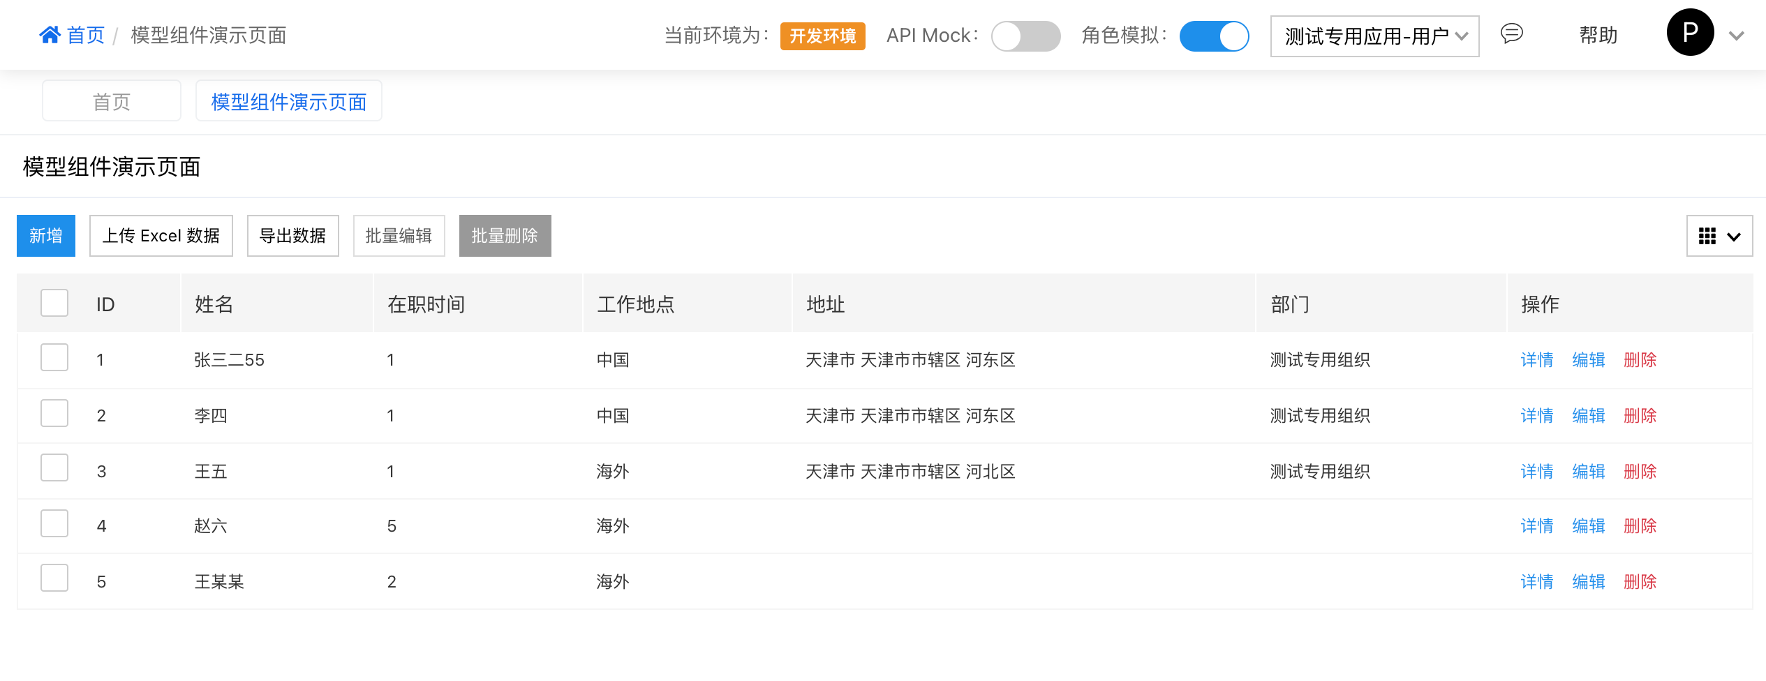Click the name cell 王某某
Image resolution: width=1766 pixels, height=681 pixels.
pyautogui.click(x=219, y=582)
